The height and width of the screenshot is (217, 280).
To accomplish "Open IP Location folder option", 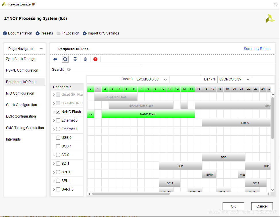I will (x=68, y=33).
